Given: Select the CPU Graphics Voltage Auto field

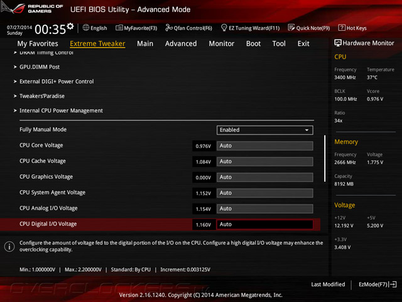Looking at the screenshot, I should pos(265,177).
